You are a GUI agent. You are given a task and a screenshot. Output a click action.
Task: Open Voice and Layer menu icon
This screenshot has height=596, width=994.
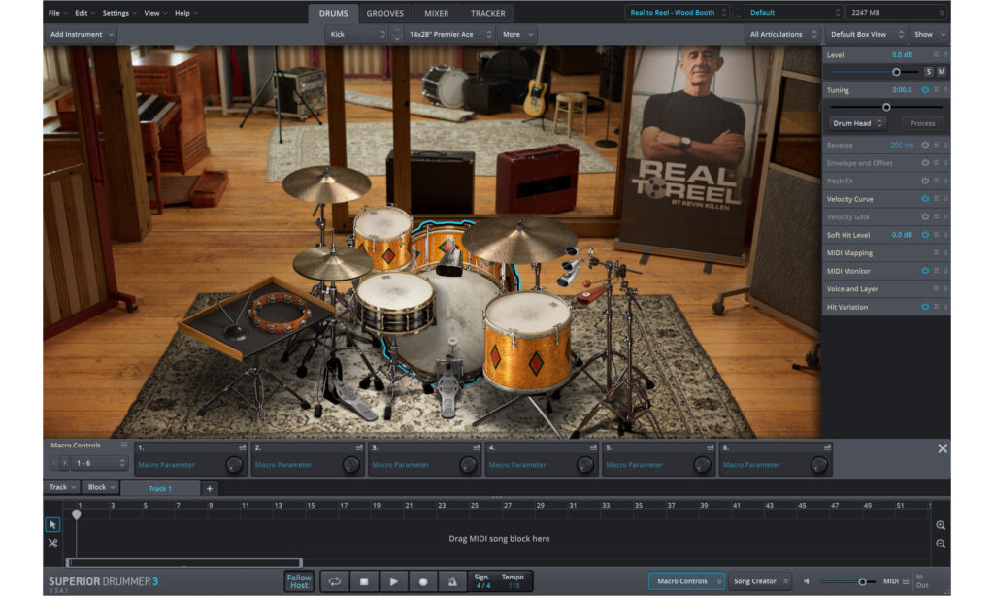click(936, 288)
